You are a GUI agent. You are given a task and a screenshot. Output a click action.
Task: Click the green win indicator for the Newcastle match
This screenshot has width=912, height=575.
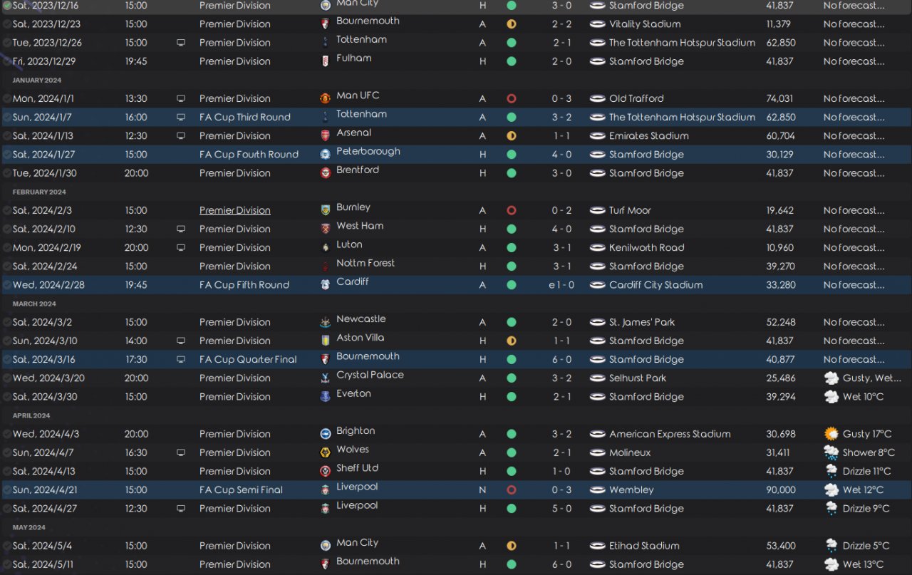tap(511, 322)
